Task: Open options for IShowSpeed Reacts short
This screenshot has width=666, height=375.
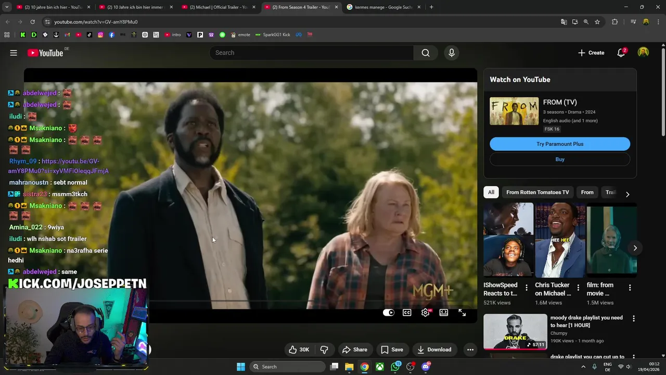Action: pyautogui.click(x=527, y=287)
